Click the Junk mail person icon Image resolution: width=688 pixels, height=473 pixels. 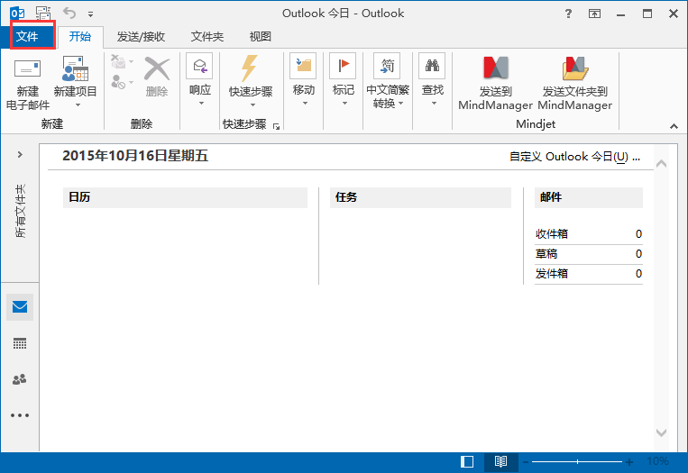click(x=118, y=82)
